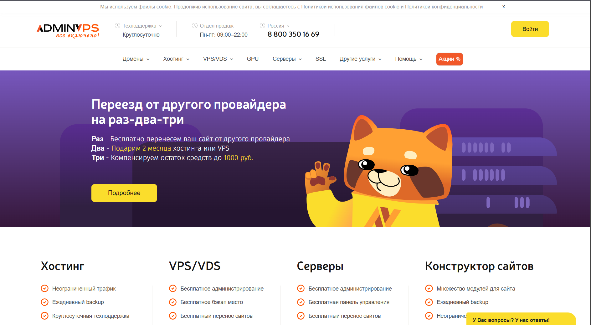Open the Хостинг navigation menu
The height and width of the screenshot is (325, 591).
click(x=176, y=59)
